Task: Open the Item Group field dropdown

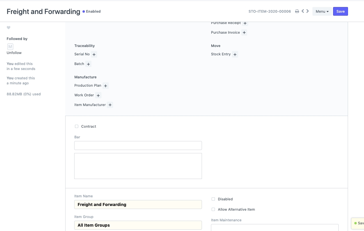Action: click(x=138, y=225)
